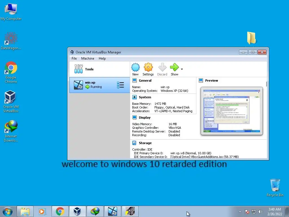Open Internet Download Manager desktop shortcut
The width and height of the screenshot is (289, 217).
pyautogui.click(x=11, y=131)
